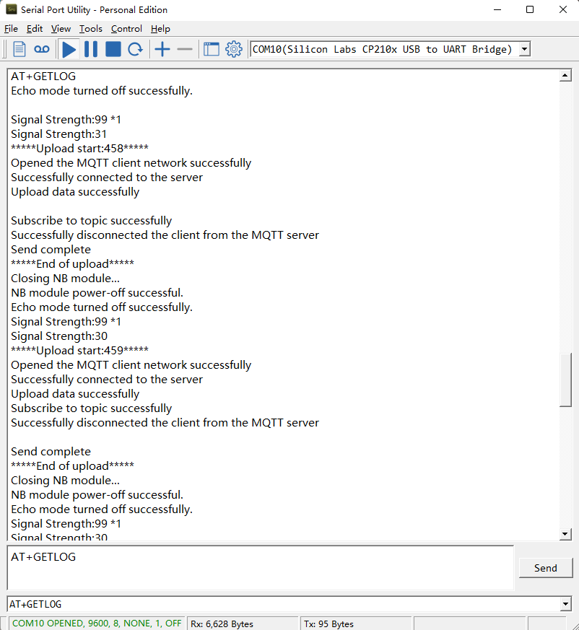
Task: Click the first 'Closing NB module...' log line
Action: point(65,278)
